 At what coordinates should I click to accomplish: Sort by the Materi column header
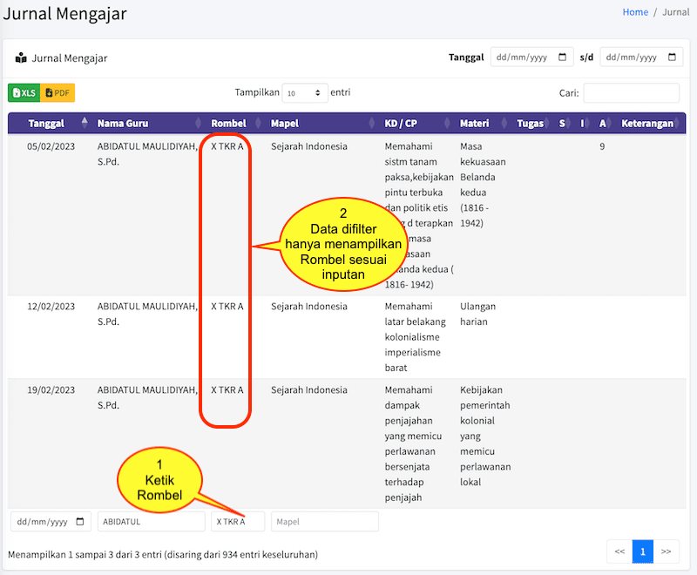(x=474, y=123)
